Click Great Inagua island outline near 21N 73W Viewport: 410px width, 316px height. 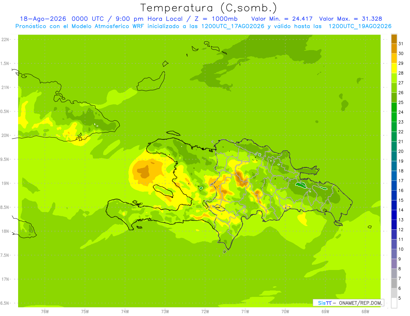[151, 82]
